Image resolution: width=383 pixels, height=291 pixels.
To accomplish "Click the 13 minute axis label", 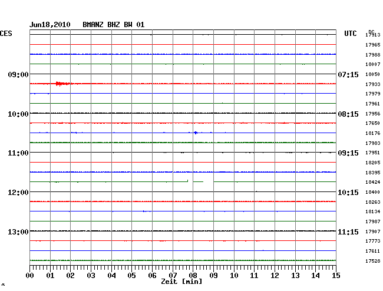I will point(295,276).
